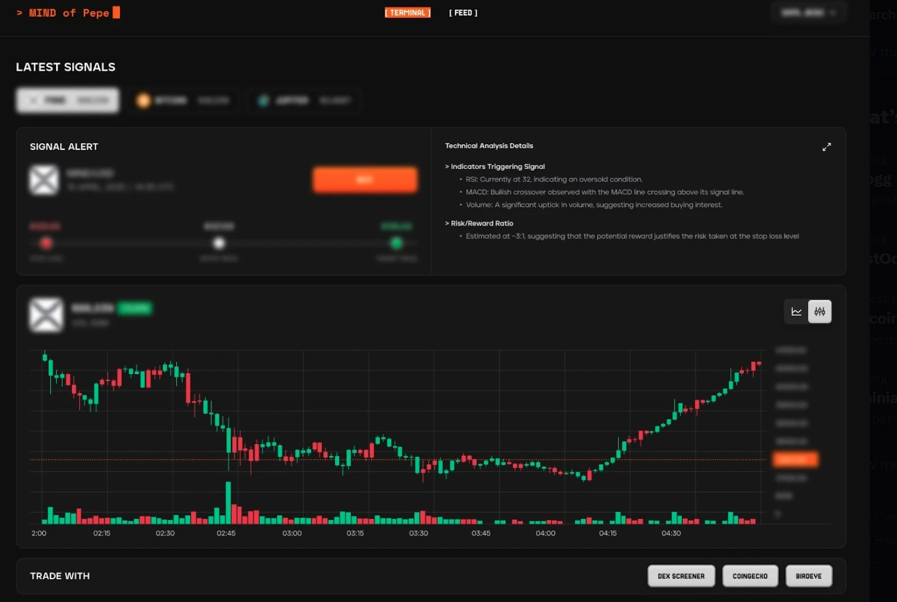Viewport: 897px width, 602px height.
Task: Click the token logo above the chart
Action: [46, 315]
